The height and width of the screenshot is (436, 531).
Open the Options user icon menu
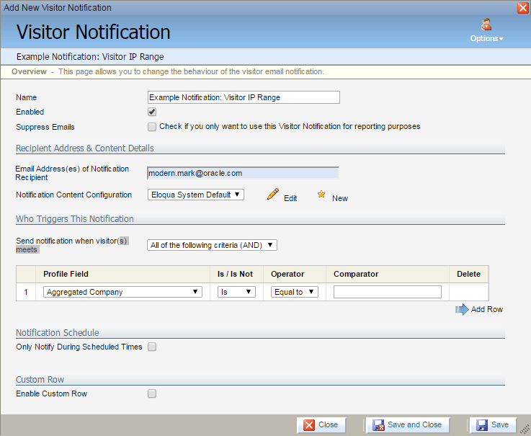[486, 25]
